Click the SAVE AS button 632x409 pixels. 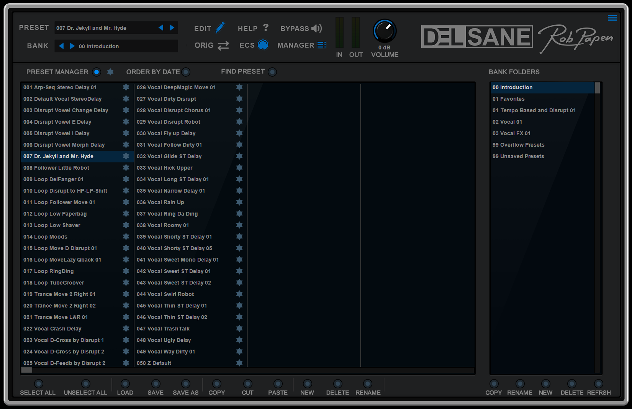point(186,384)
